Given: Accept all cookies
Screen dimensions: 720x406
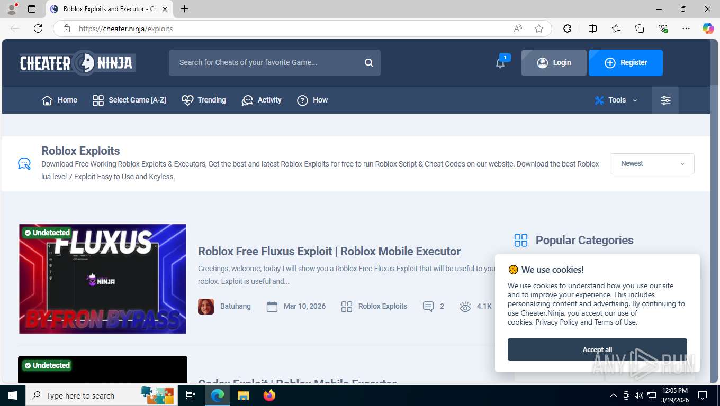Looking at the screenshot, I should pos(597,349).
